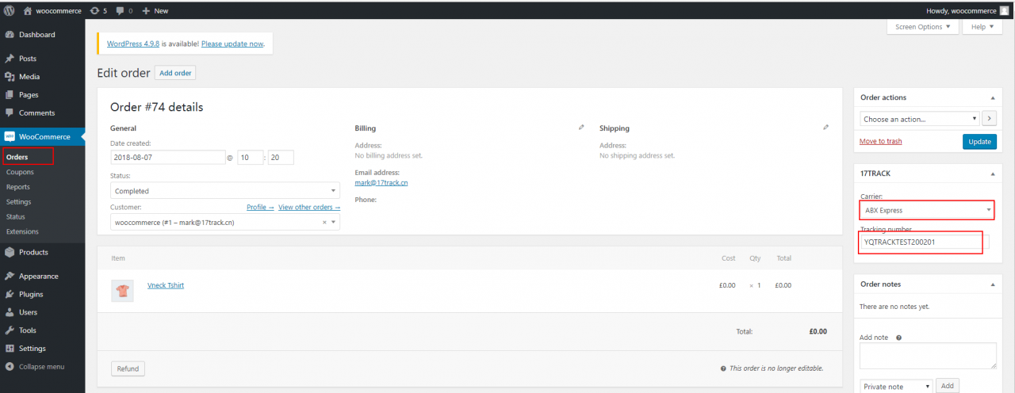This screenshot has height=393, width=1015.
Task: Collapse the Order notes panel
Action: (992, 284)
